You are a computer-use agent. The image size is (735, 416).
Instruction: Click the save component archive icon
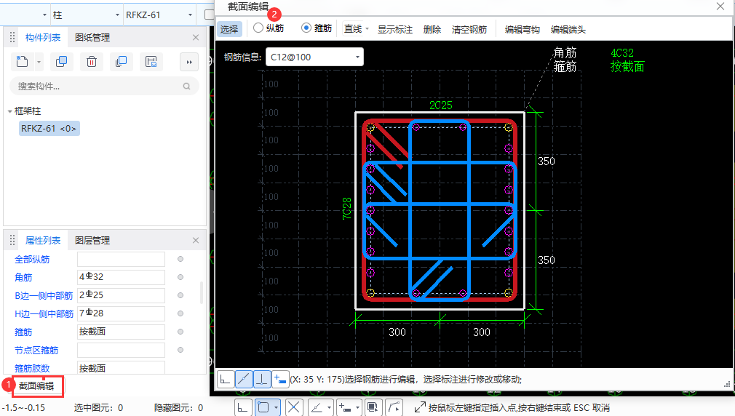coord(151,61)
